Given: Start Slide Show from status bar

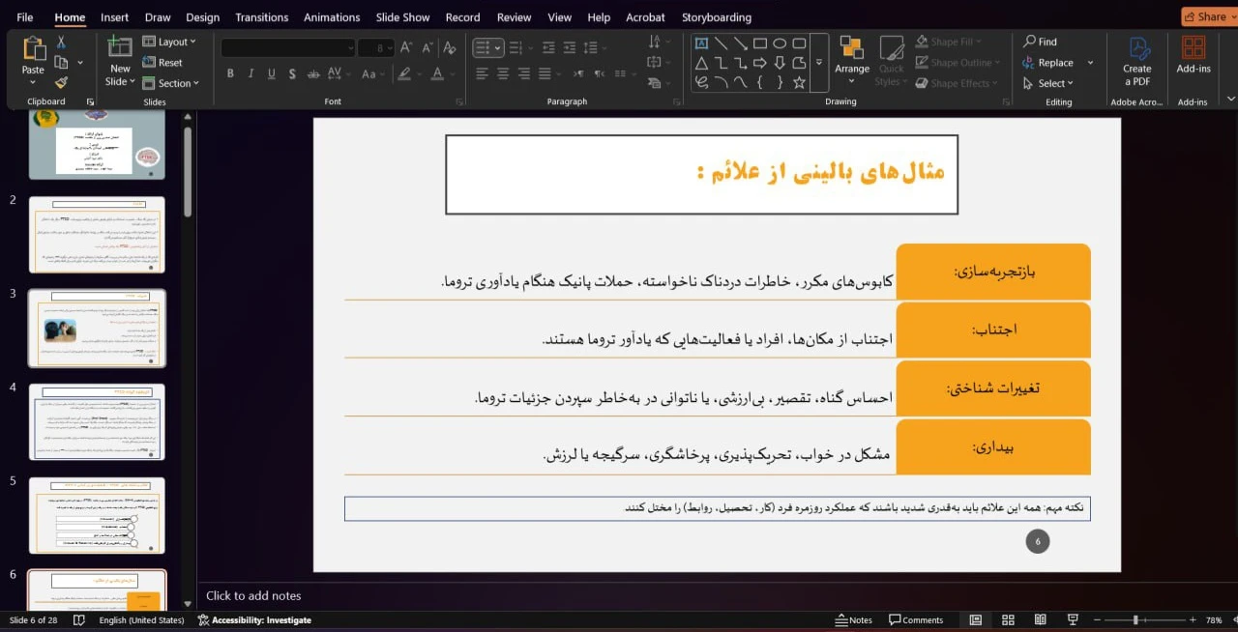Looking at the screenshot, I should (x=1073, y=620).
